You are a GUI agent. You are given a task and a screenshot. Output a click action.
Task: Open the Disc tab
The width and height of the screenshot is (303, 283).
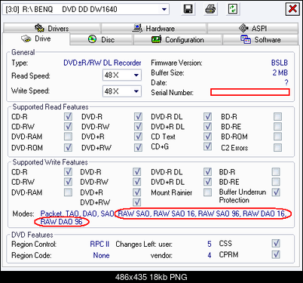coord(101,39)
